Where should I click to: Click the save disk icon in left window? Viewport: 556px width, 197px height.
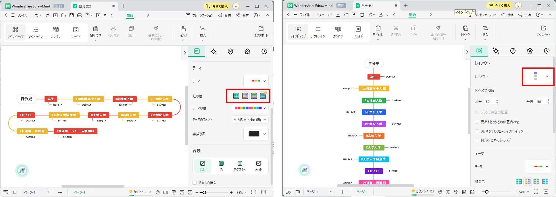click(72, 15)
